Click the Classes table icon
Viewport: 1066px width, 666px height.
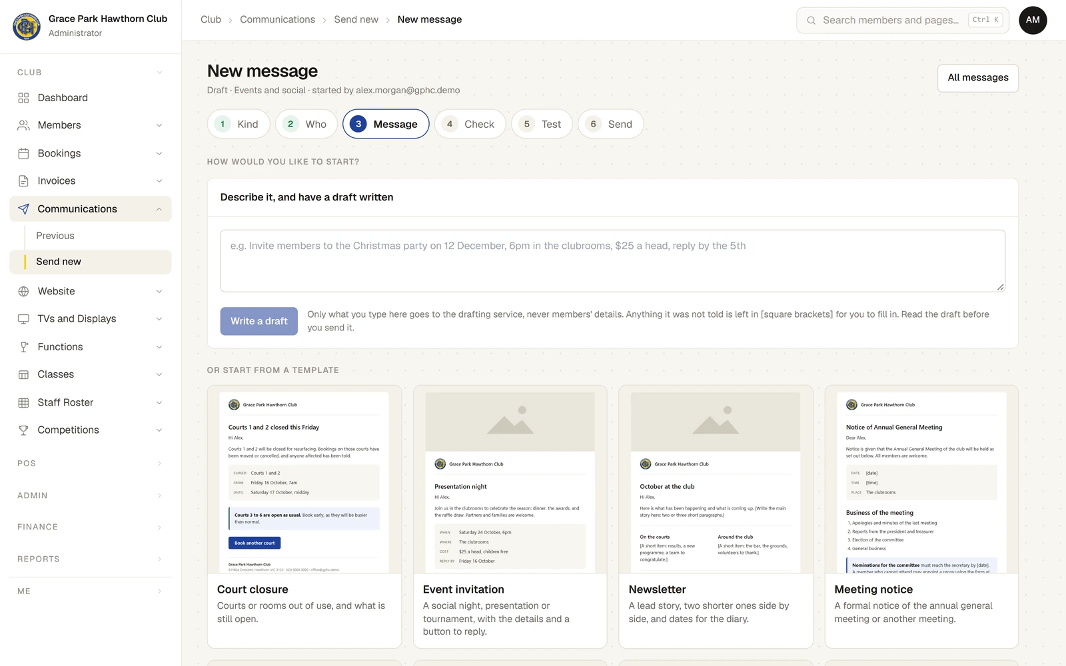(x=23, y=374)
